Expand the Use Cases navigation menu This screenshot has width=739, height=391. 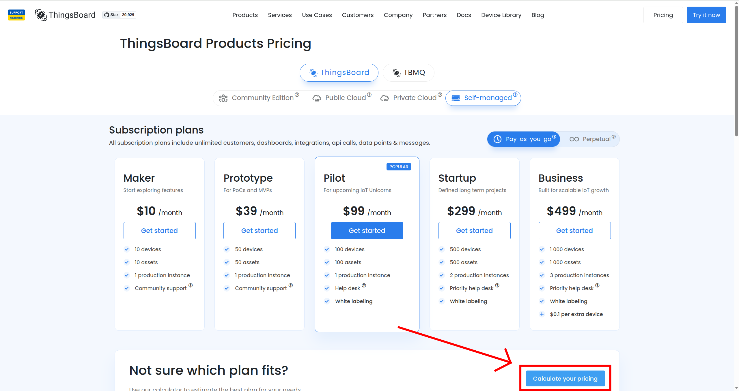click(317, 15)
